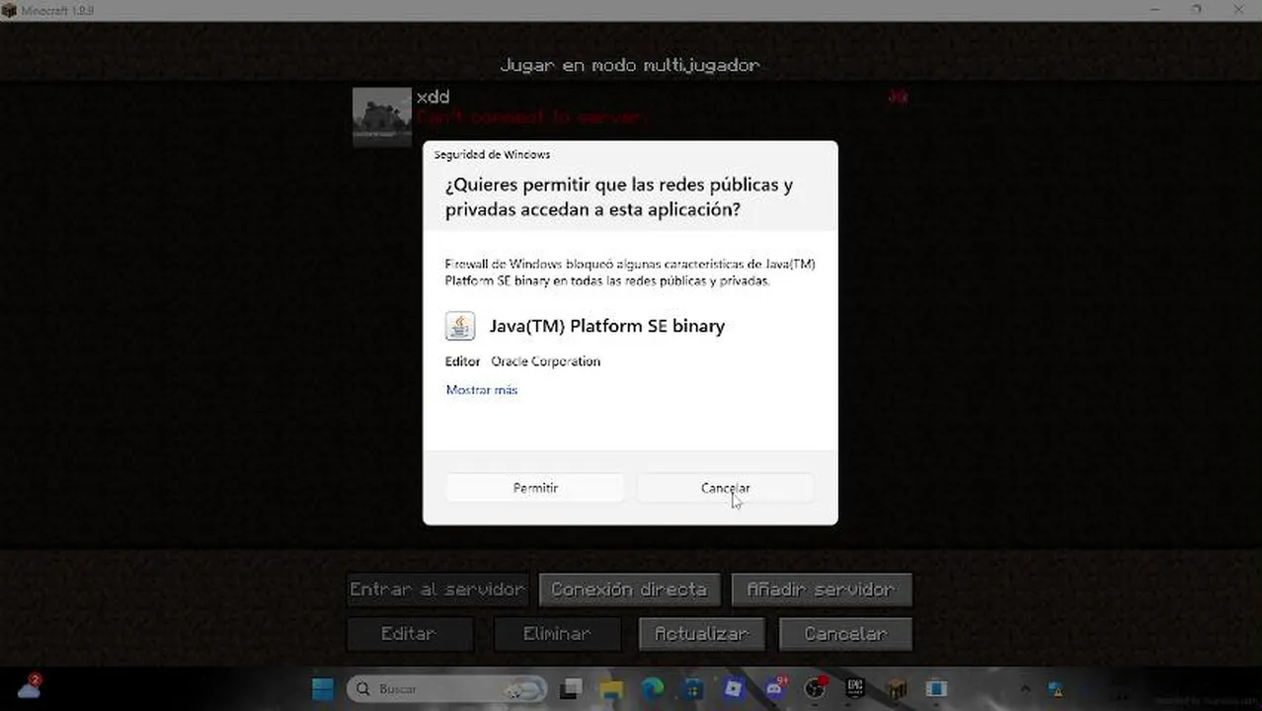Click the red connection signal icon for xdd
Viewport: 1262px width, 711px height.
pyautogui.click(x=898, y=97)
